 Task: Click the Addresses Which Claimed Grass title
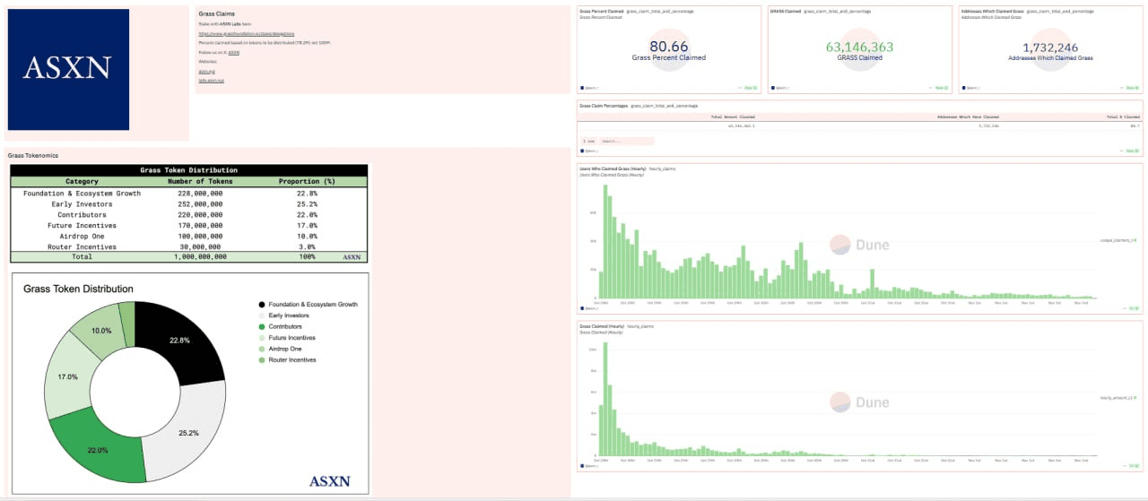tap(992, 11)
